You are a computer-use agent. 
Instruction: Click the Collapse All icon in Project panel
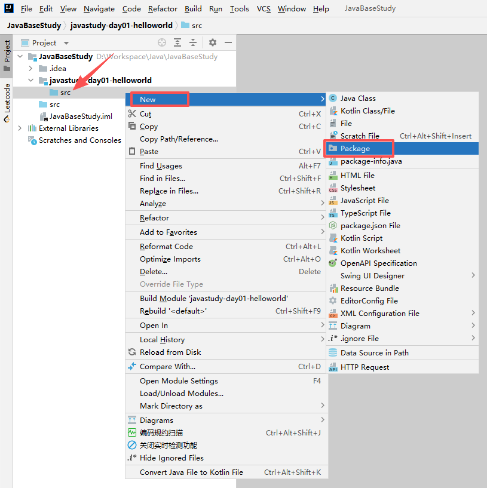tap(192, 42)
